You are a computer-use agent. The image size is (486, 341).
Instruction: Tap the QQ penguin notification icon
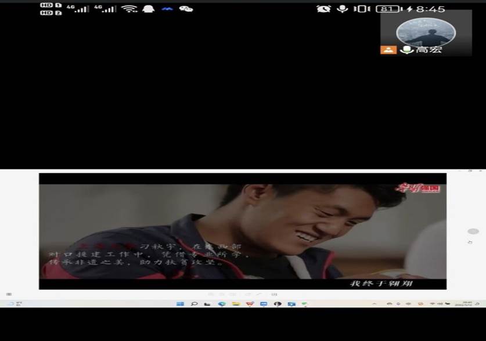click(149, 9)
